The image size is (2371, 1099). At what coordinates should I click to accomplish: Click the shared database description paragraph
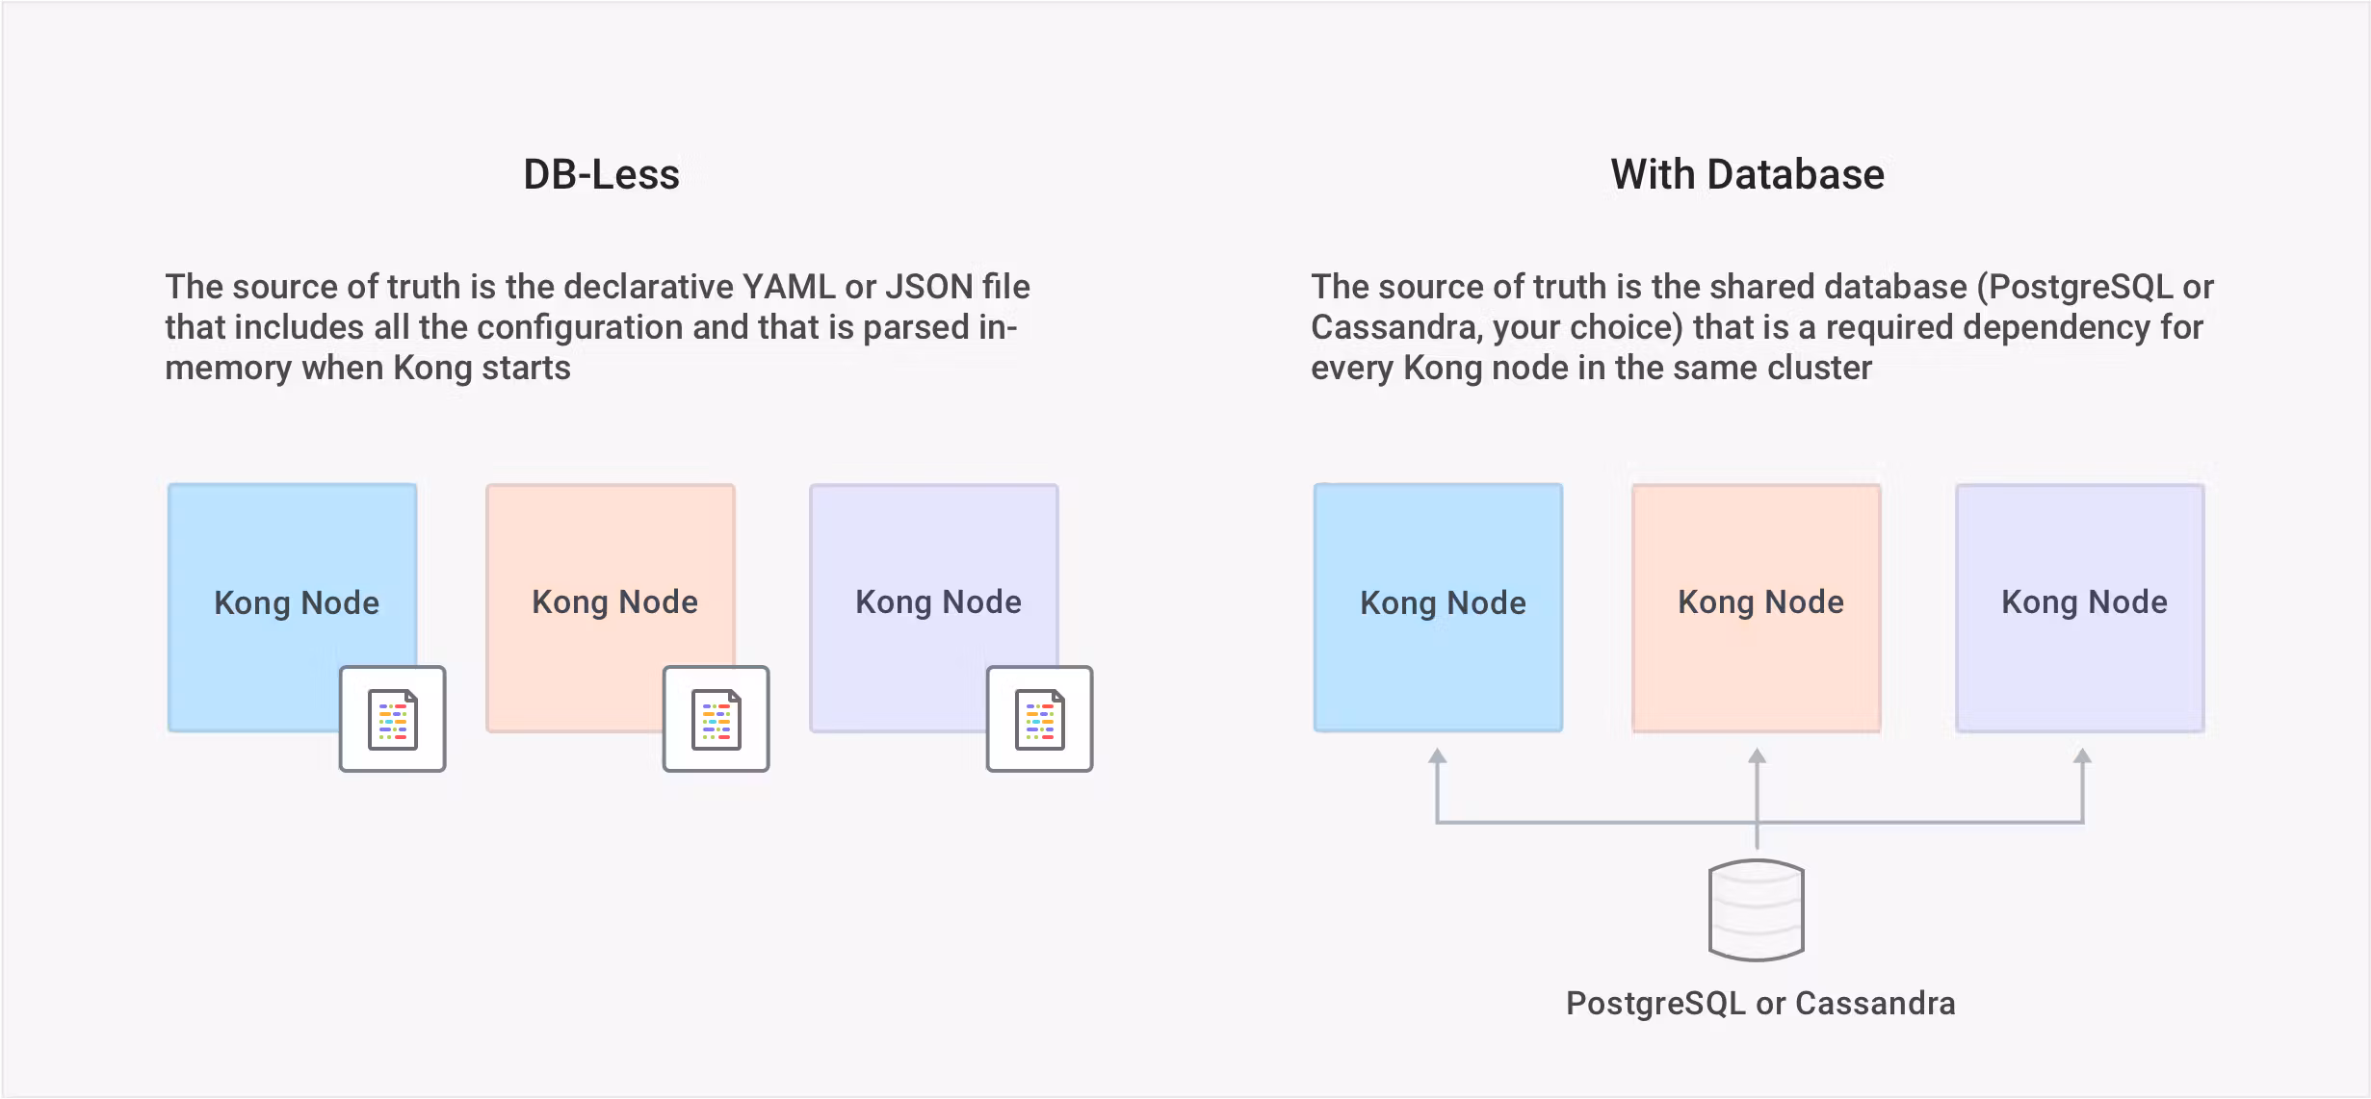point(1761,327)
